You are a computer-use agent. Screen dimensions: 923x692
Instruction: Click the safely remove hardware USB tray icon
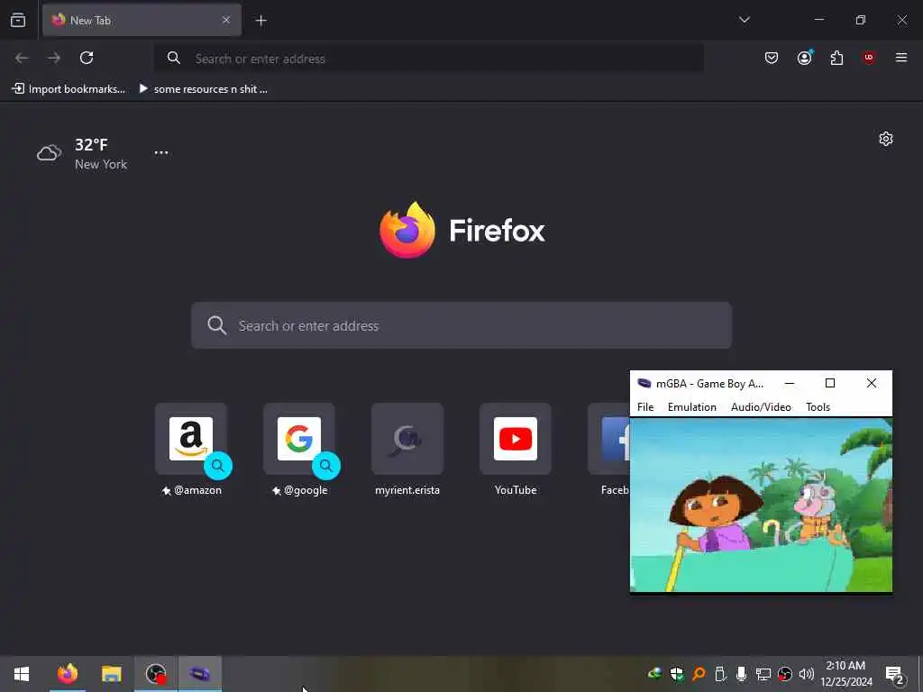720,674
